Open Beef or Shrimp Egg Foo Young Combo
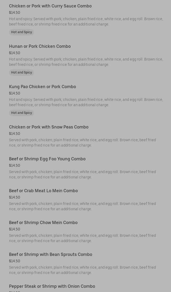 click(47, 159)
